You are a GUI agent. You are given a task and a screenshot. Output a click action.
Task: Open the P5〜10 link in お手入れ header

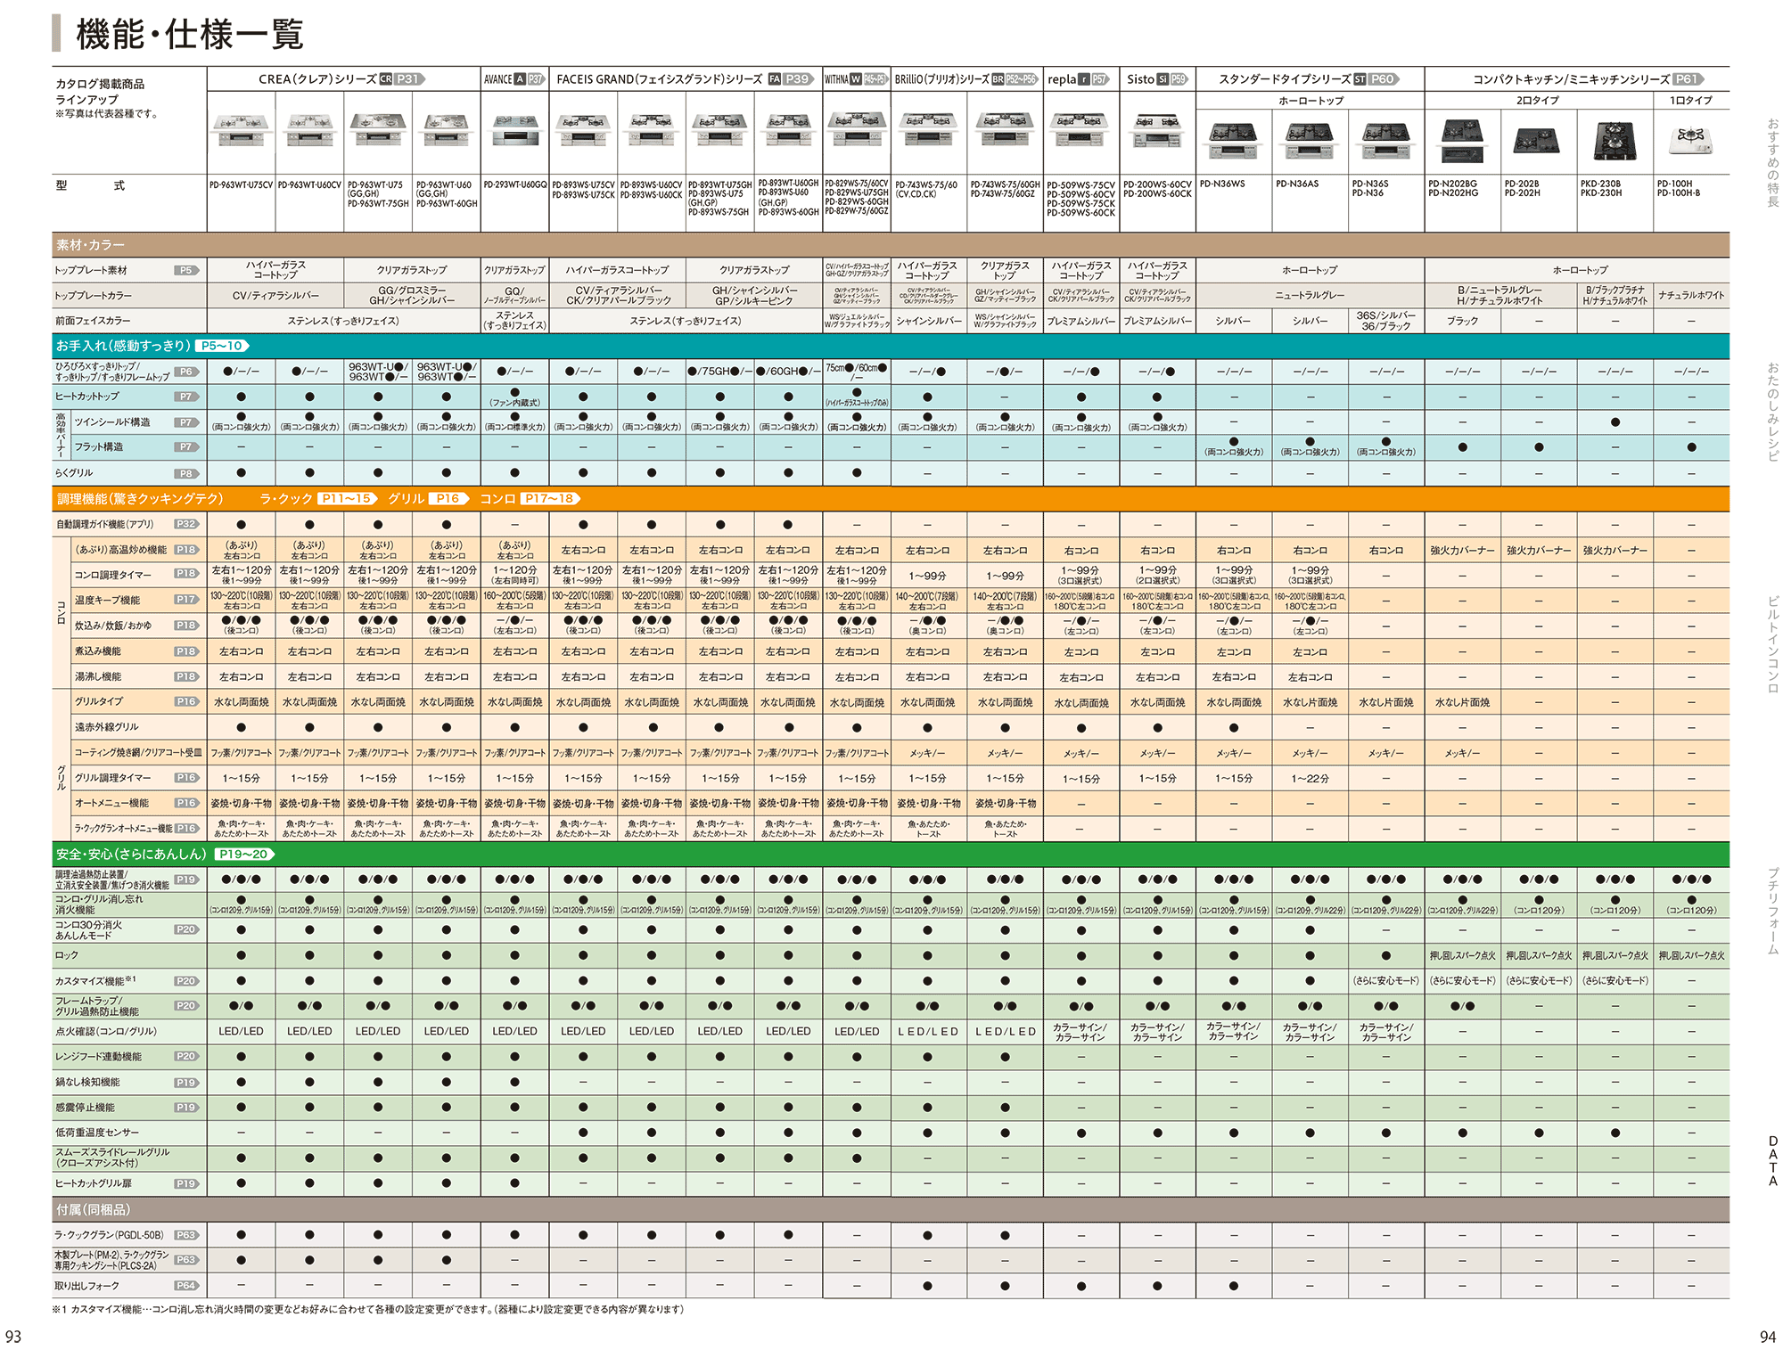pos(223,346)
